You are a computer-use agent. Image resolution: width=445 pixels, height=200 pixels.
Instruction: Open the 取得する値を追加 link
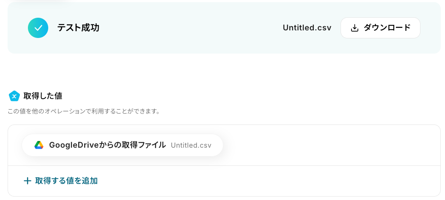(66, 181)
